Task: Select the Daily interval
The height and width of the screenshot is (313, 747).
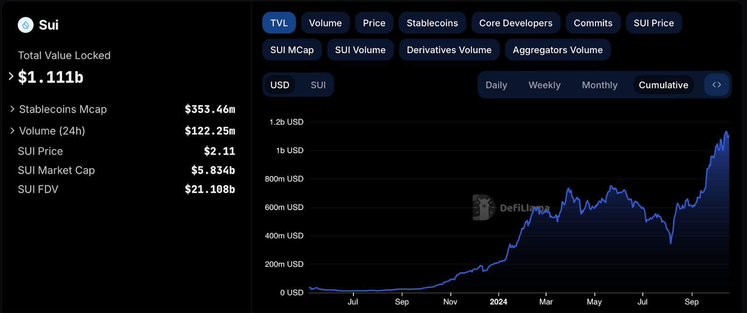Action: 496,85
